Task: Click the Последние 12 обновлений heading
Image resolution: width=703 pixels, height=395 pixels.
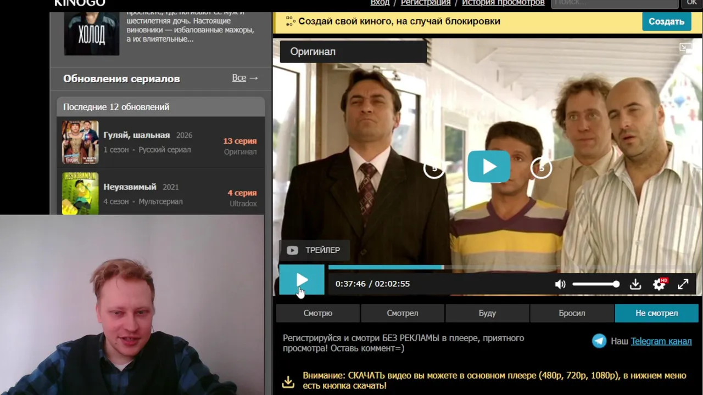Action: coord(116,107)
